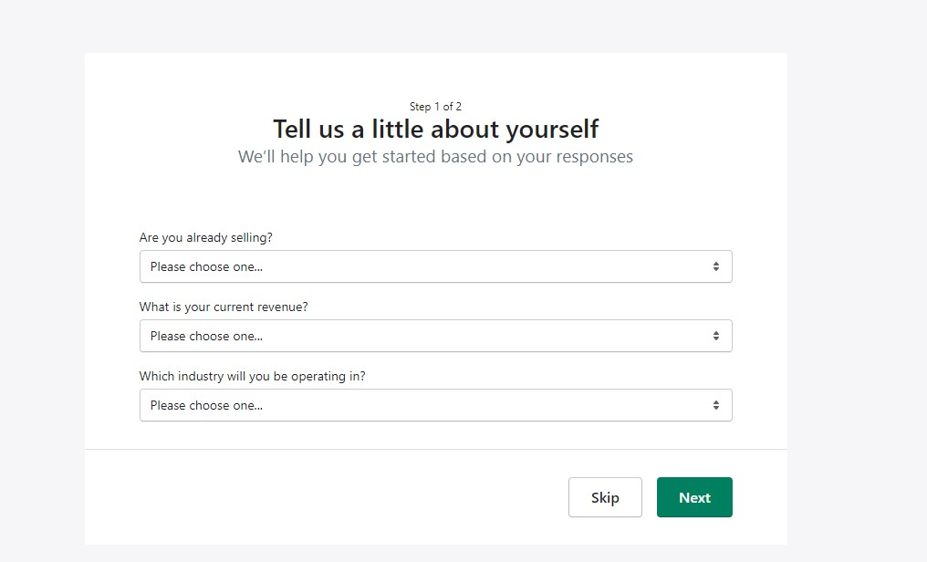Click the subtitle about getting started

coord(435,156)
